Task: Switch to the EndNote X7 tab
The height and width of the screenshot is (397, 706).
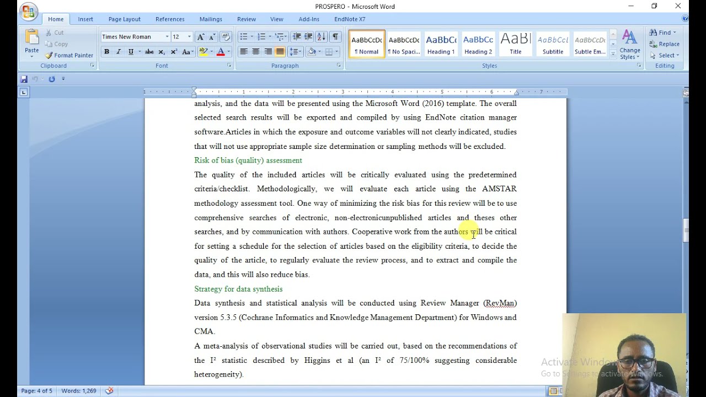Action: tap(350, 19)
